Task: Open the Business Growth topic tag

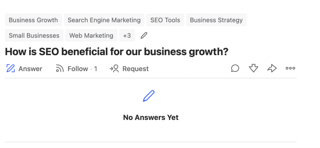Action: (33, 20)
